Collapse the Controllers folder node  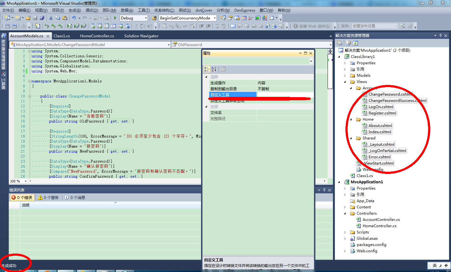click(345, 213)
